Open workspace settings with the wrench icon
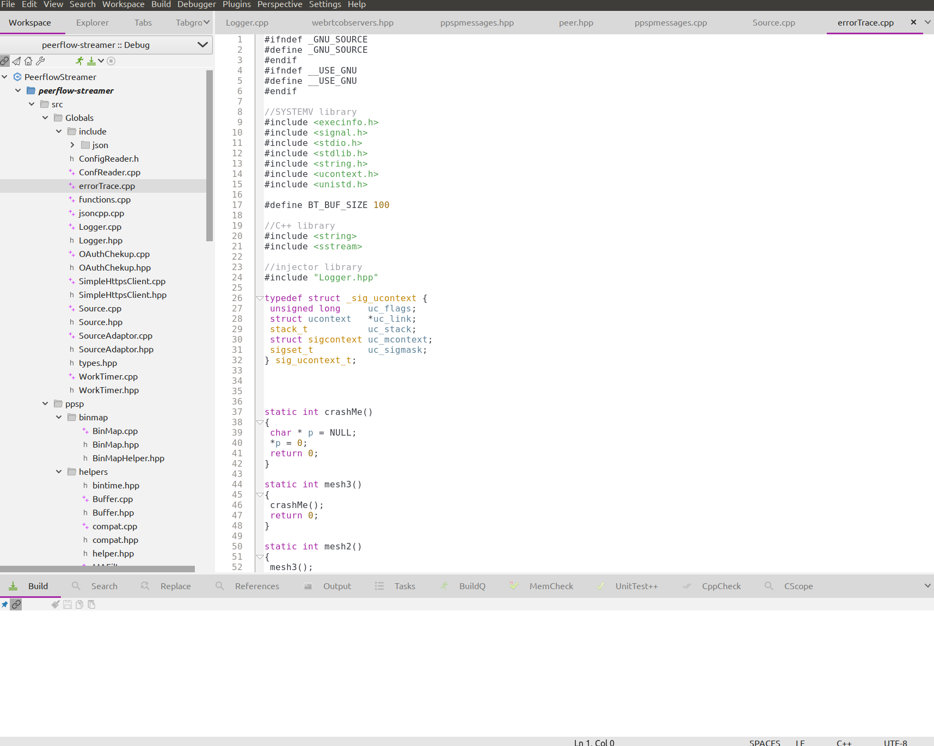The height and width of the screenshot is (746, 934). 40,61
